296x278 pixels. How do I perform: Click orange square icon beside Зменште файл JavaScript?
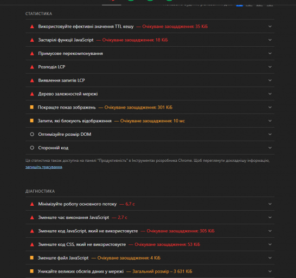pyautogui.click(x=31, y=258)
